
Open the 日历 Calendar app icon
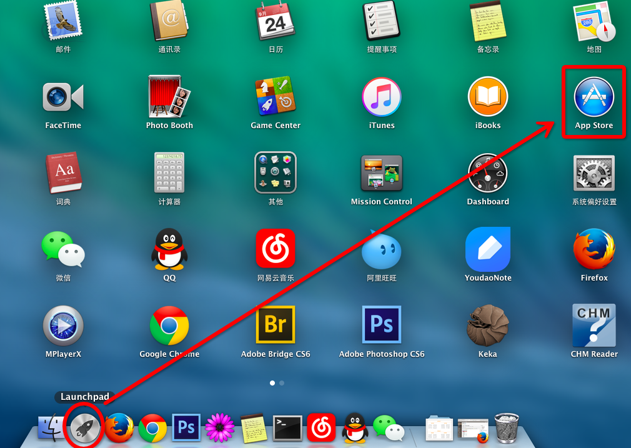276,21
